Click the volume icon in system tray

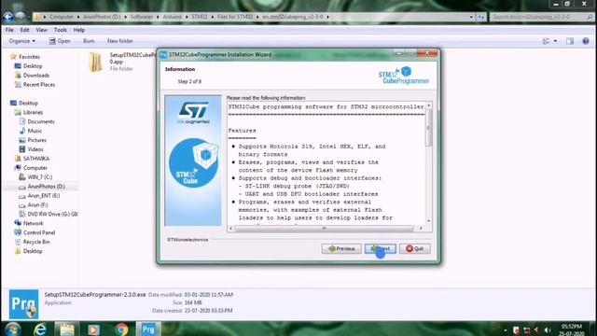point(548,329)
